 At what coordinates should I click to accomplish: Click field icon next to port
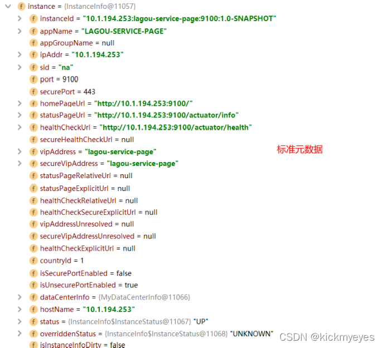coord(33,80)
